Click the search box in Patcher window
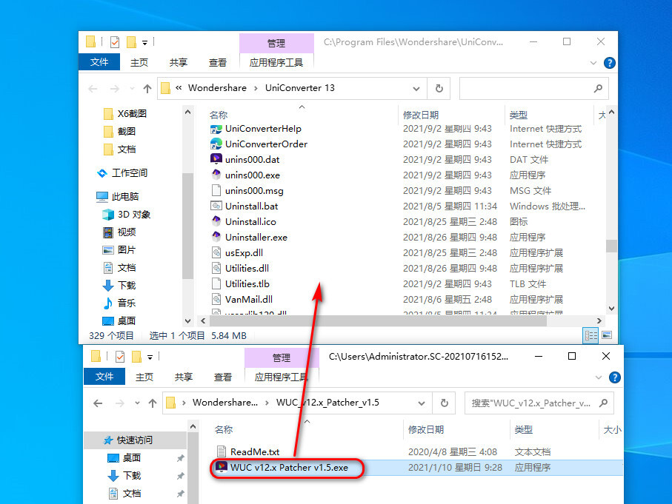 point(533,403)
